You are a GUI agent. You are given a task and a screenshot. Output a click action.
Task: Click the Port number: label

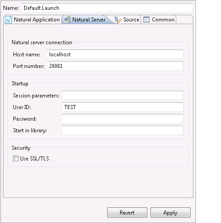[x=29, y=66]
